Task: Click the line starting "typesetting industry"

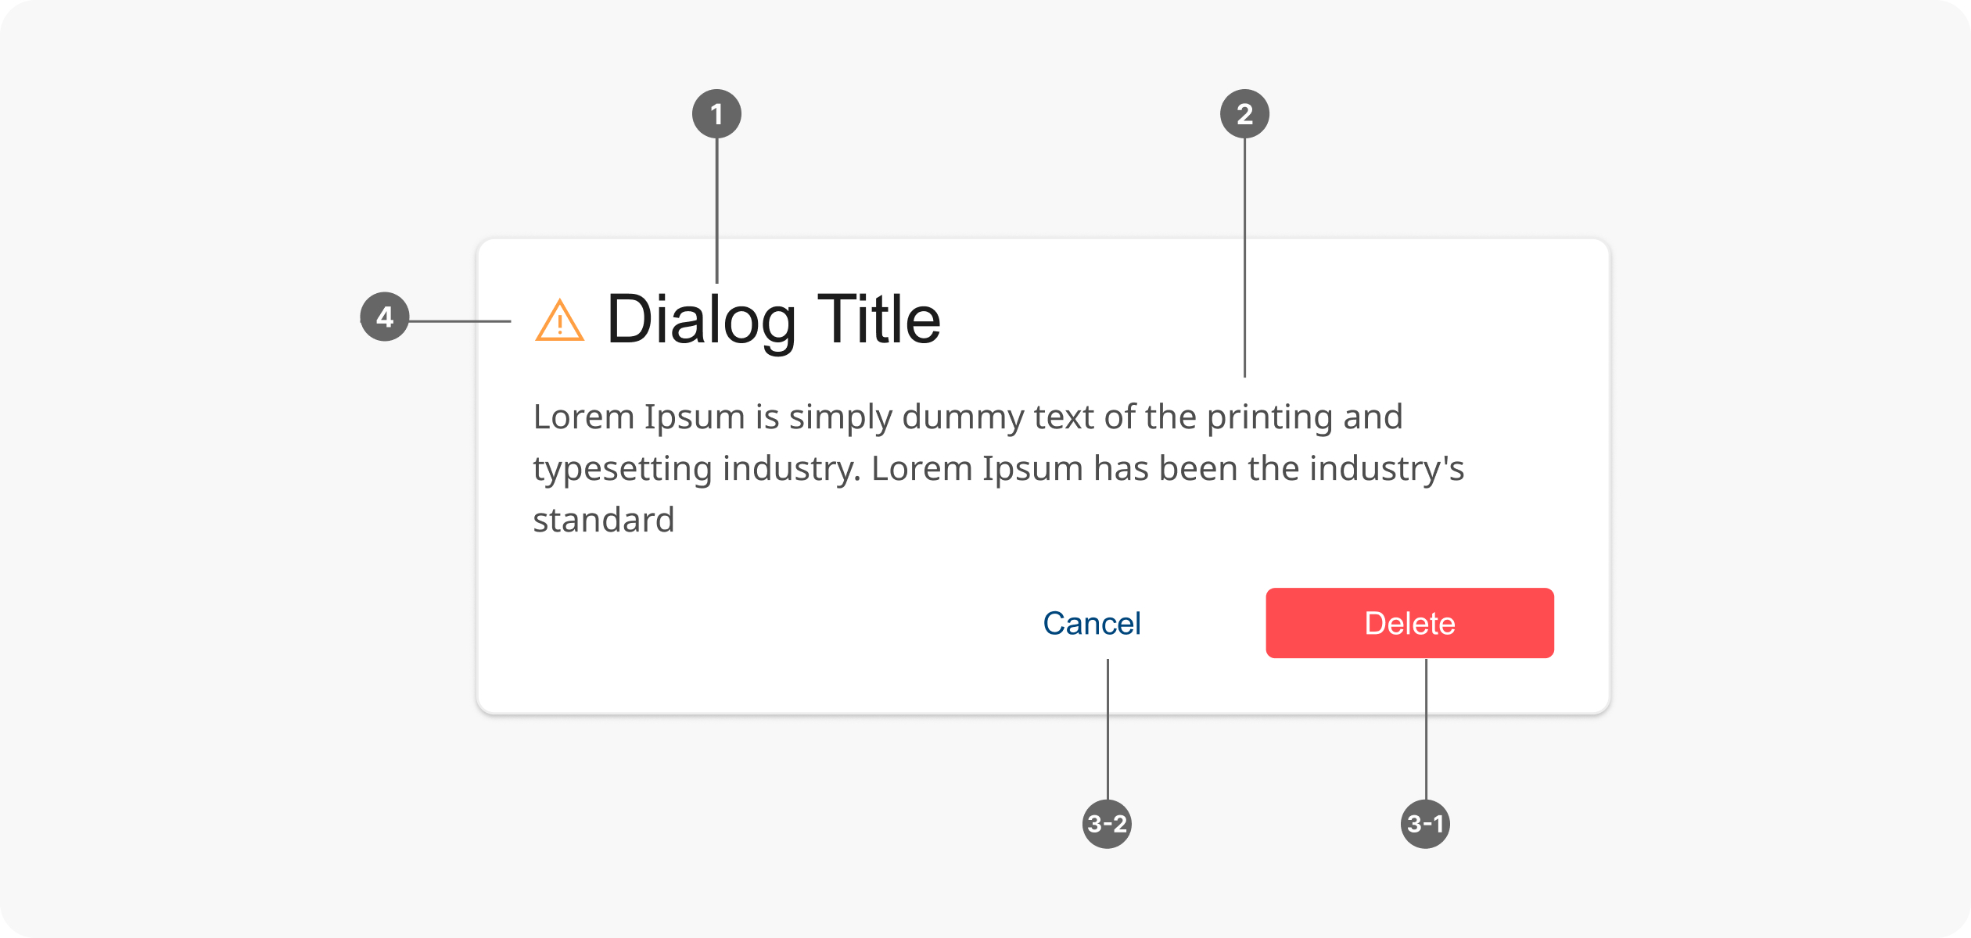Action: pos(998,468)
